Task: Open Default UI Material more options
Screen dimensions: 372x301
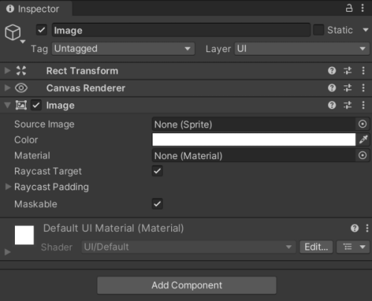Action: click(368, 228)
